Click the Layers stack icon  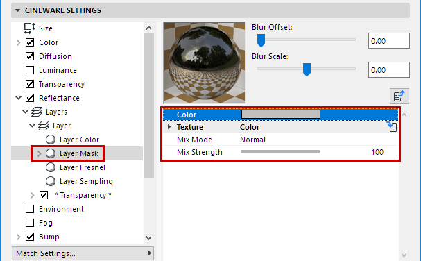tap(37, 112)
